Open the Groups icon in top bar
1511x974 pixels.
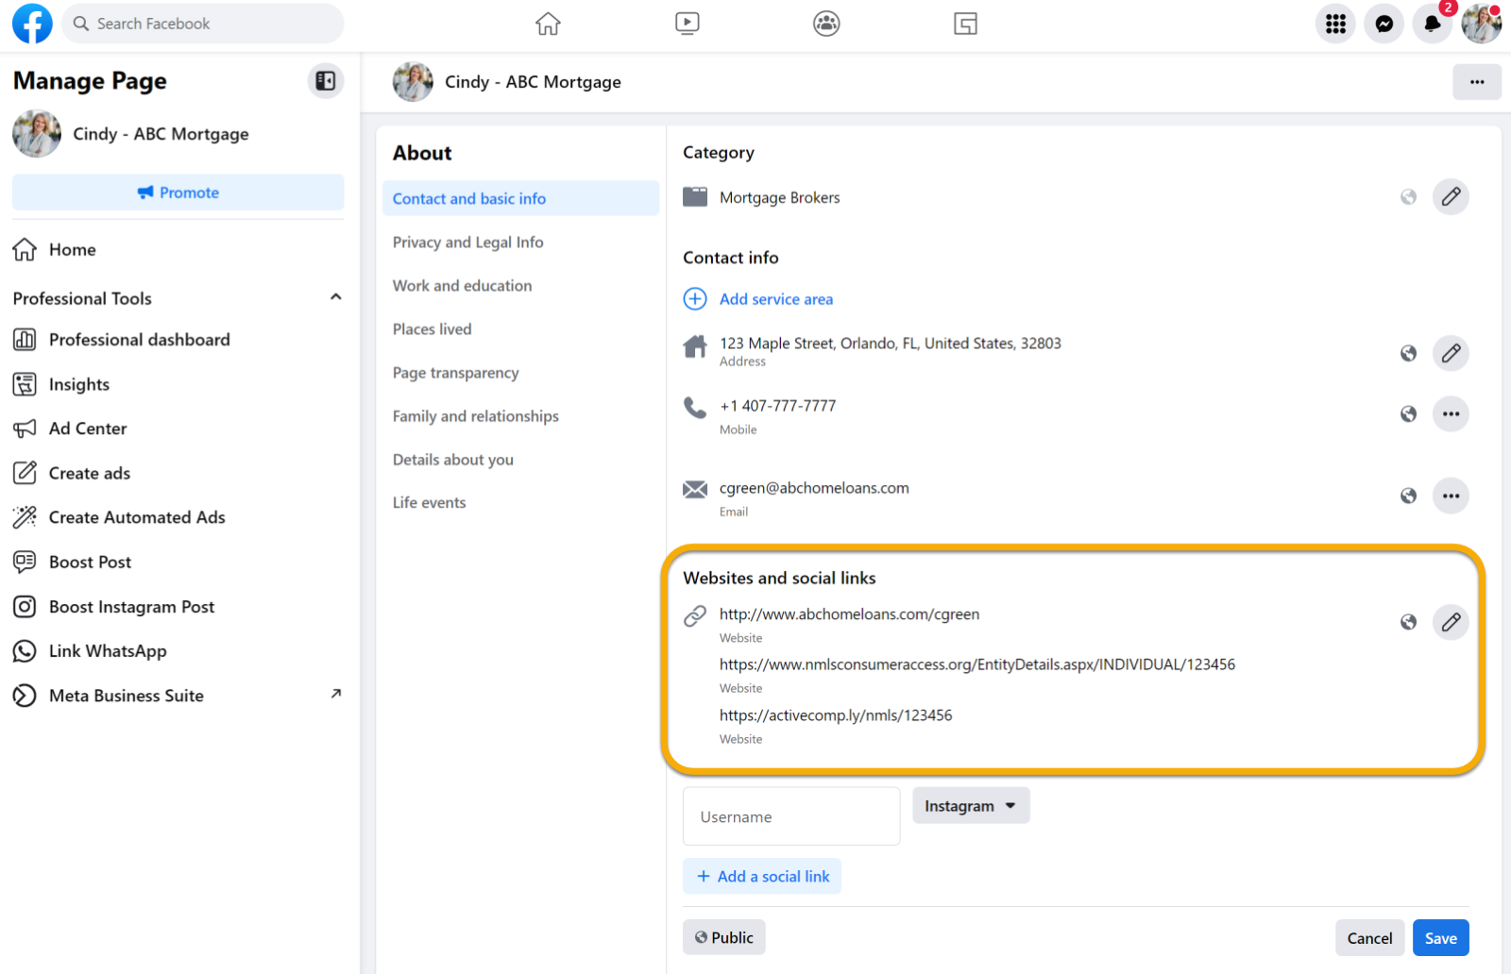(x=826, y=24)
